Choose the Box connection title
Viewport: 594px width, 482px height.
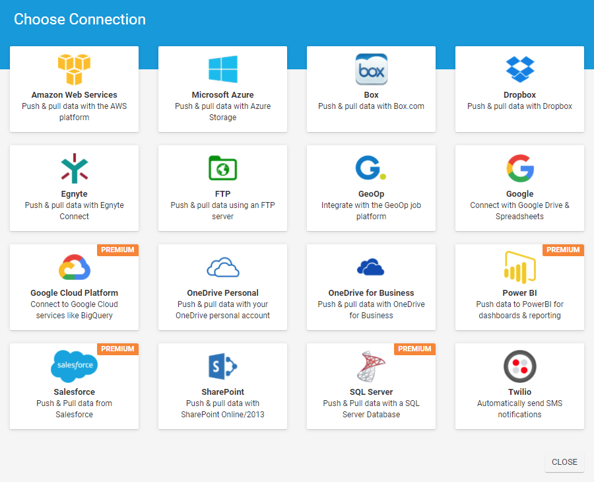[x=371, y=94]
